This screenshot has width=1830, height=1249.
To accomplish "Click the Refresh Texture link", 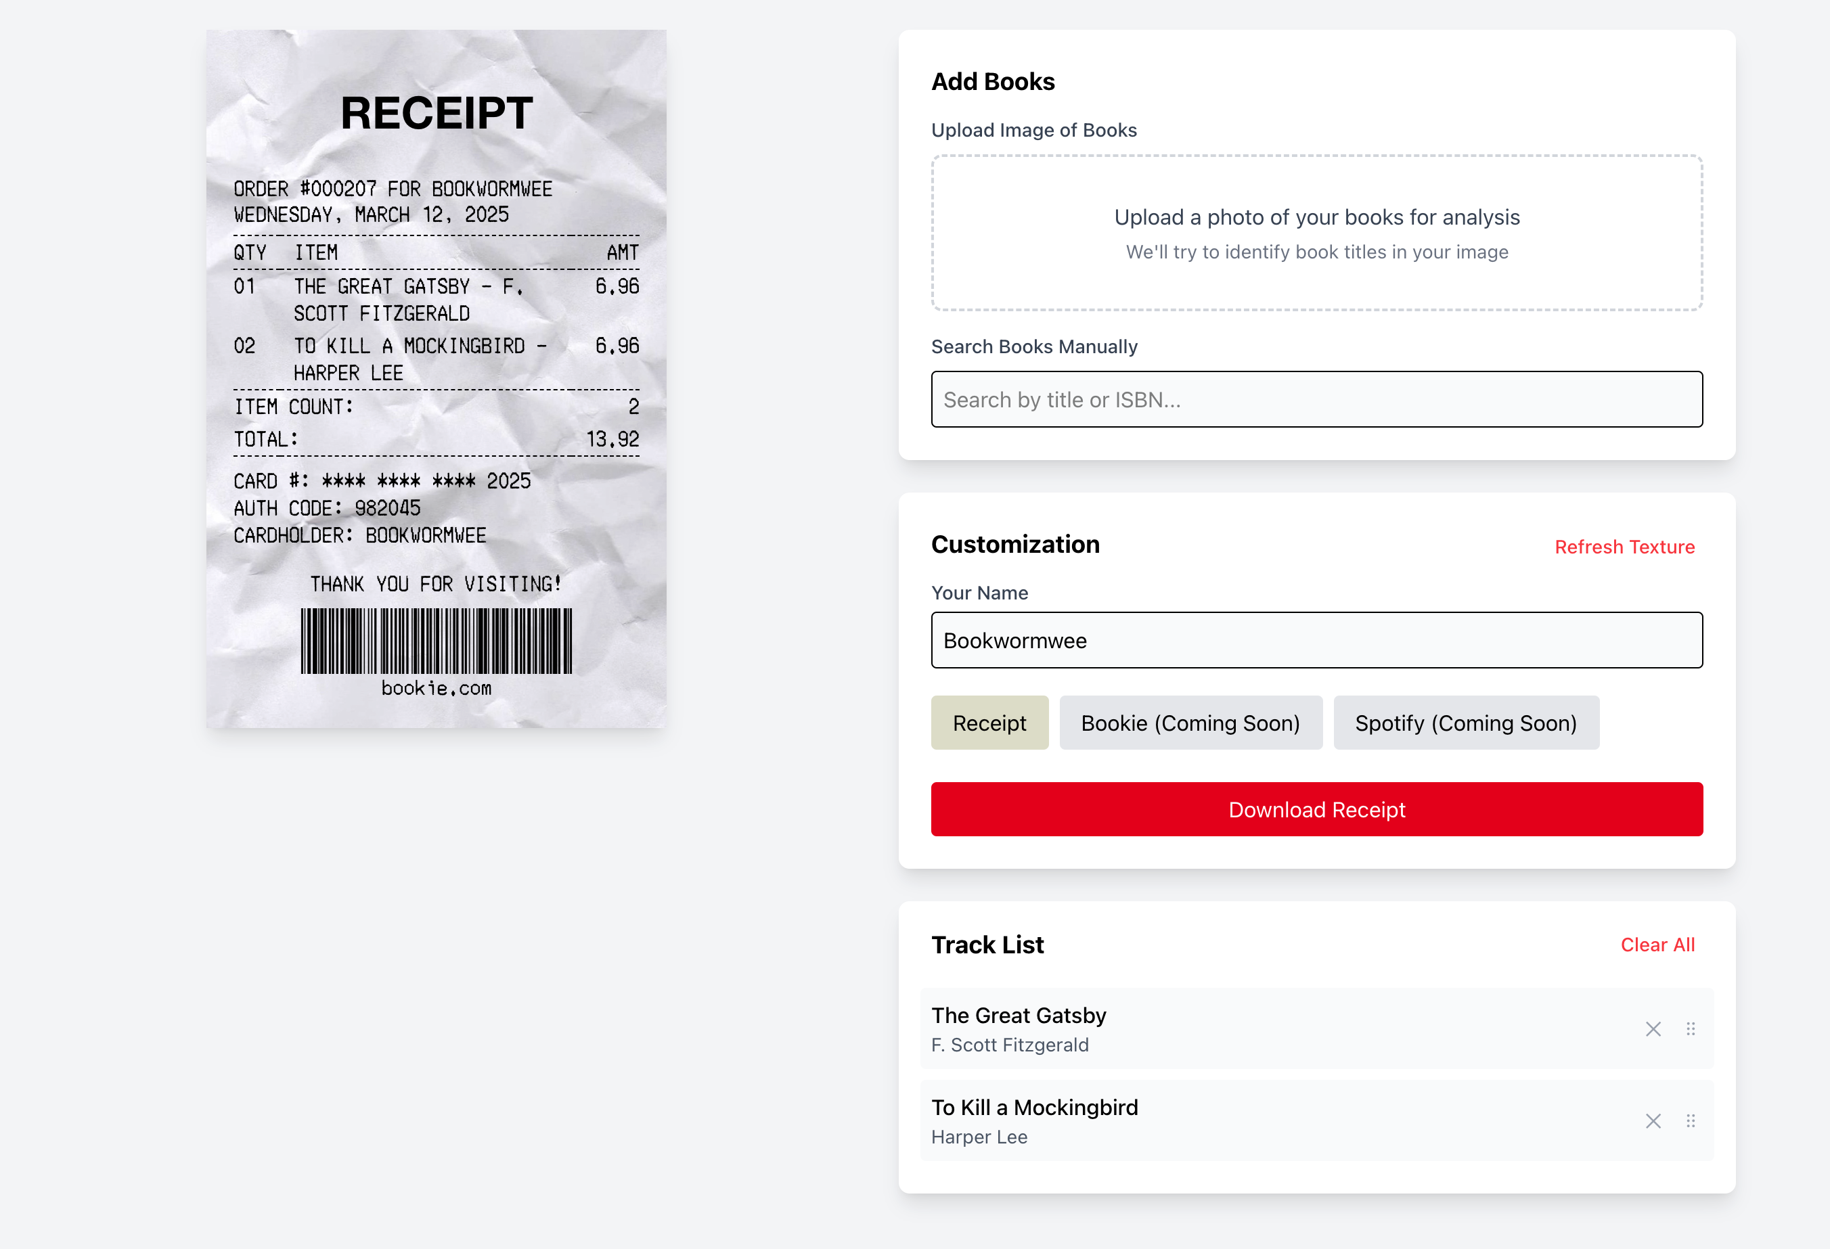I will click(x=1624, y=547).
